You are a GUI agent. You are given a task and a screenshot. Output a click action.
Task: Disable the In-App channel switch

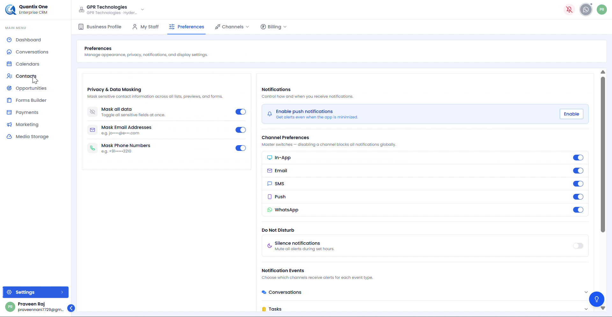pyautogui.click(x=578, y=158)
